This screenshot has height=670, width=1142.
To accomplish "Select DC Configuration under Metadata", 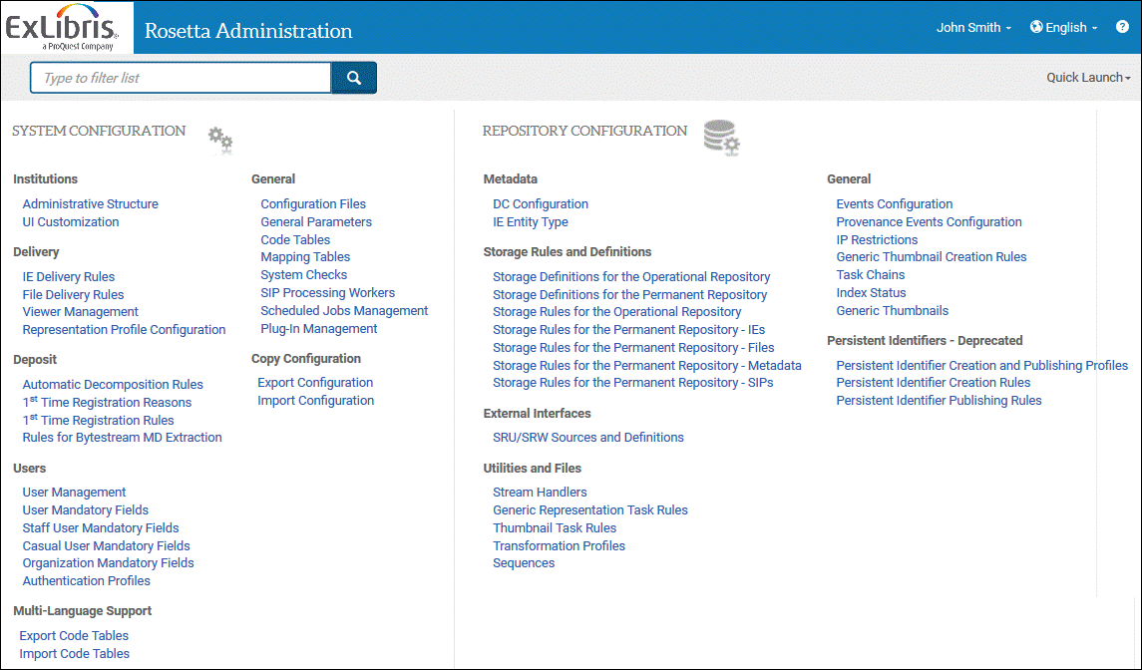I will pyautogui.click(x=541, y=204).
